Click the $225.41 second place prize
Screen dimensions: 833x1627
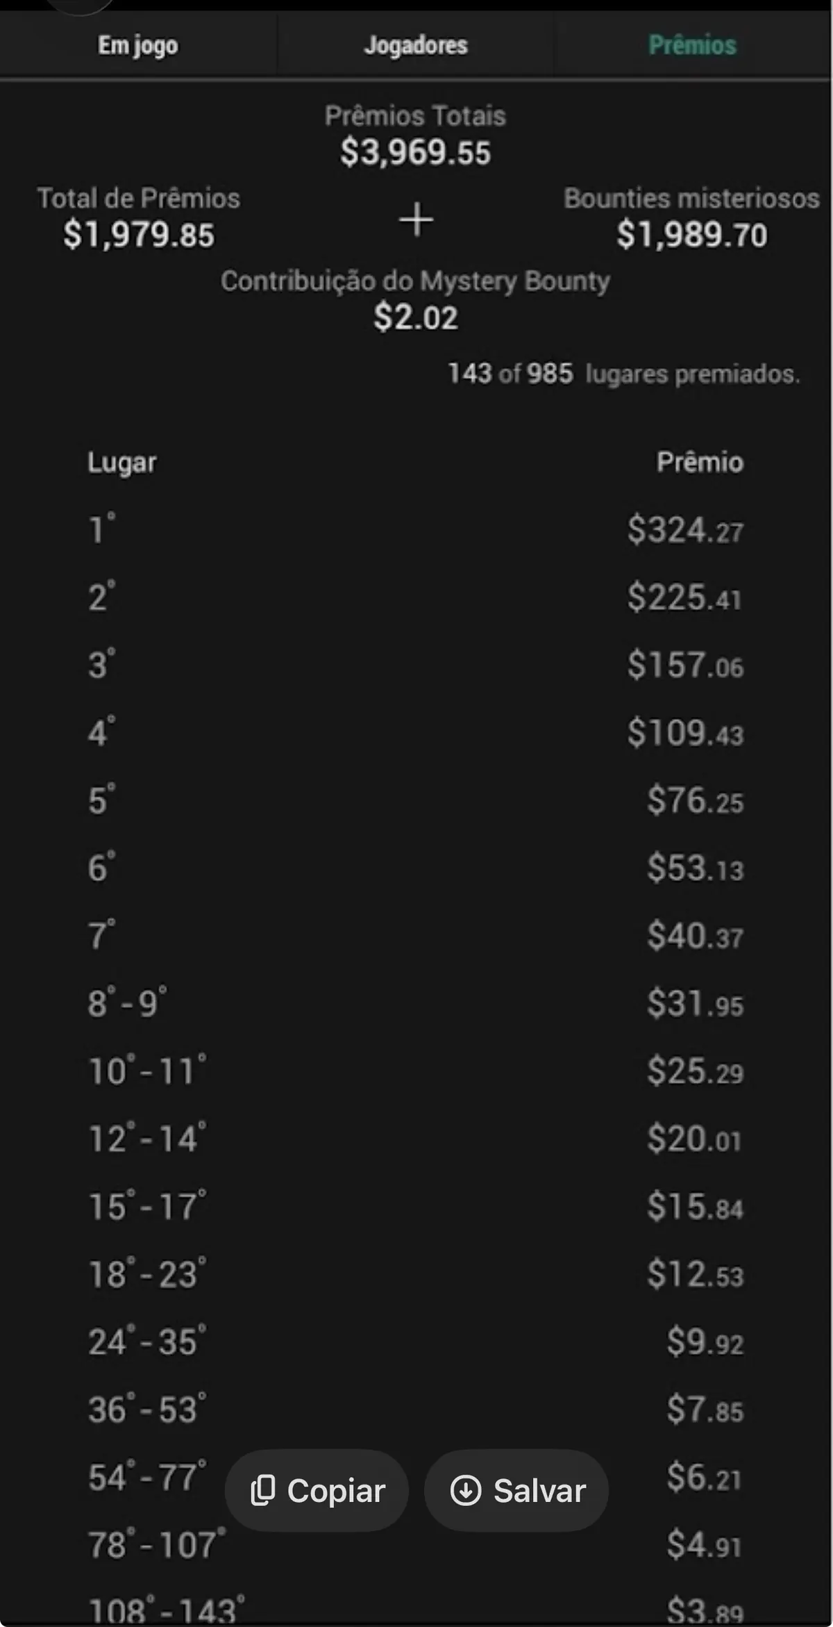coord(684,597)
